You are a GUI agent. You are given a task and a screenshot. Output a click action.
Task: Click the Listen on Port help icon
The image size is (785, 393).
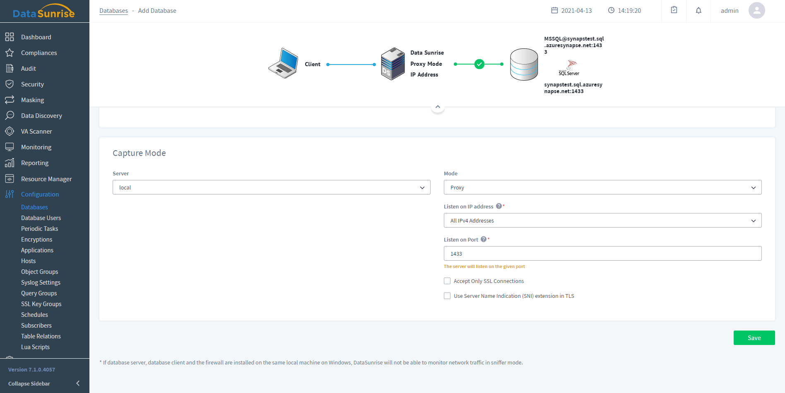tap(483, 239)
